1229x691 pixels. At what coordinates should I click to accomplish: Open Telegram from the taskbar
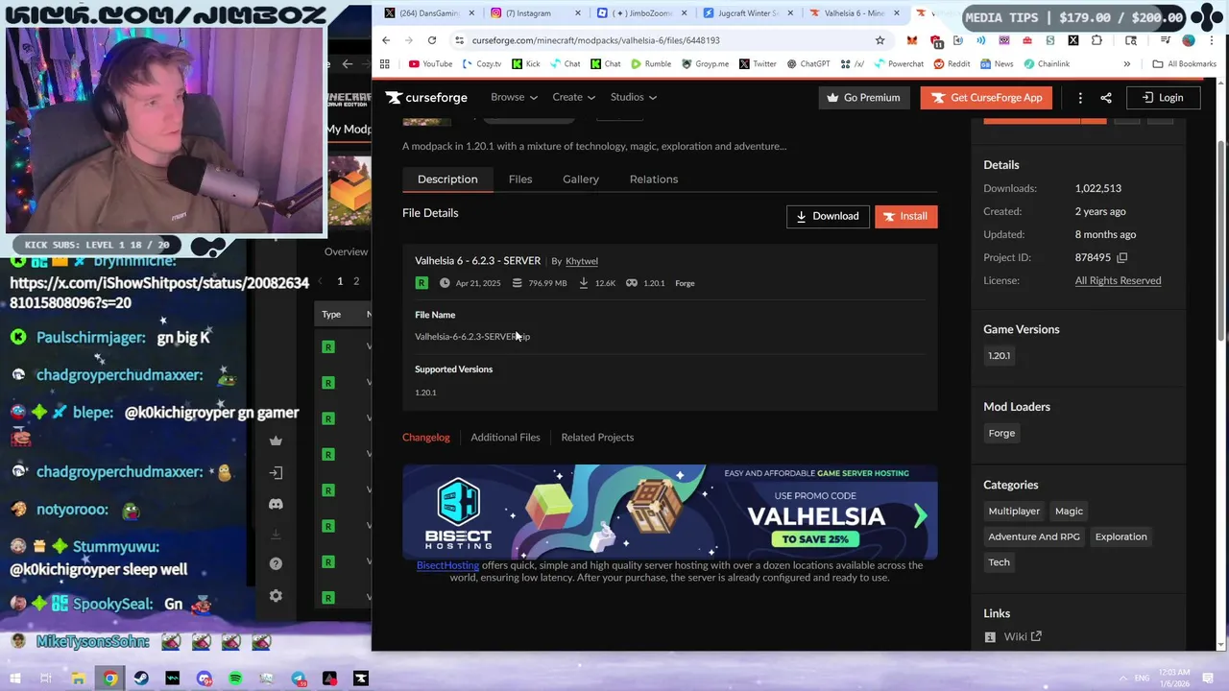click(x=299, y=679)
